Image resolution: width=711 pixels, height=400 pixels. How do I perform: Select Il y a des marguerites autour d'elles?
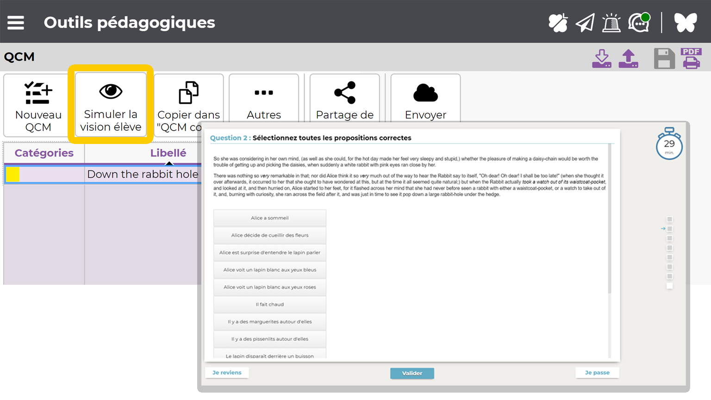point(270,321)
